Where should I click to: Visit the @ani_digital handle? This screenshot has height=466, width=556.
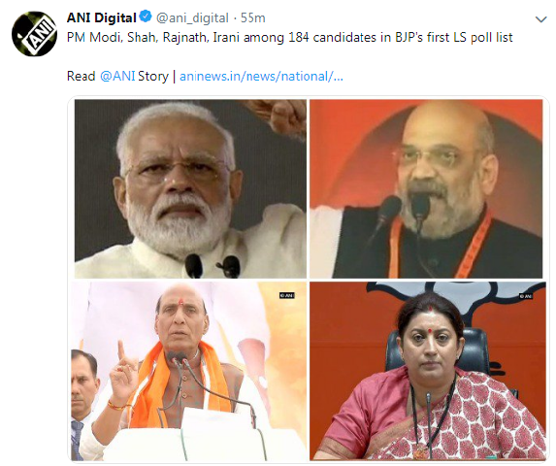point(192,17)
